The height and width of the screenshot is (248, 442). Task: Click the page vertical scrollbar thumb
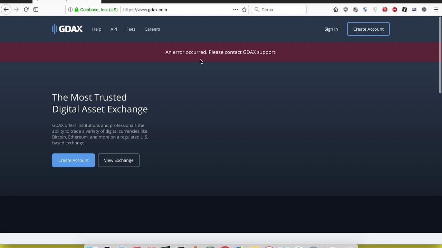click(440, 55)
